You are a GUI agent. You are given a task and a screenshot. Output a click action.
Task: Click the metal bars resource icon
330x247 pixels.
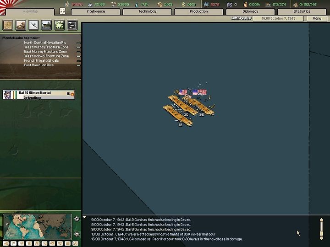coord(90,5)
